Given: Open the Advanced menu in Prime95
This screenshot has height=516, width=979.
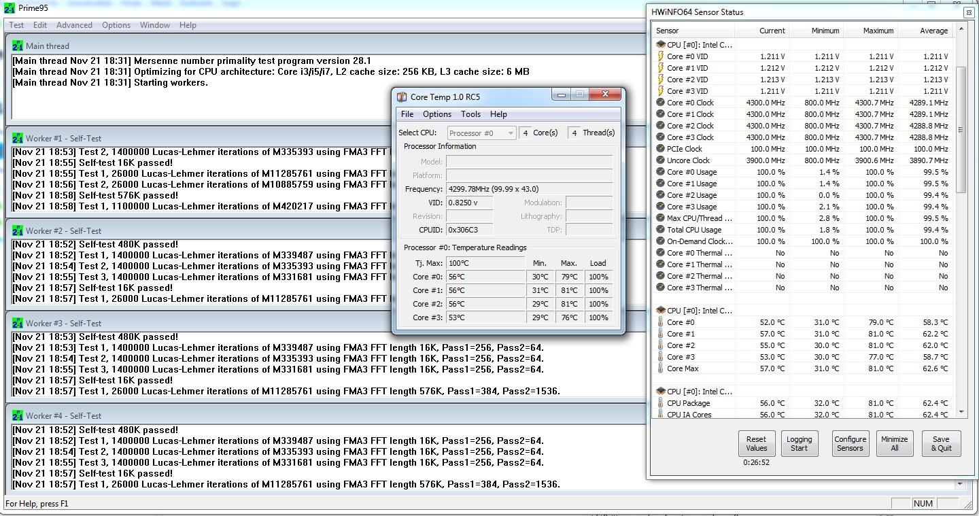Looking at the screenshot, I should [74, 25].
